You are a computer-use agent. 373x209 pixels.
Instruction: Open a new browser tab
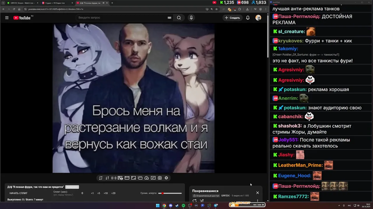click(x=112, y=3)
